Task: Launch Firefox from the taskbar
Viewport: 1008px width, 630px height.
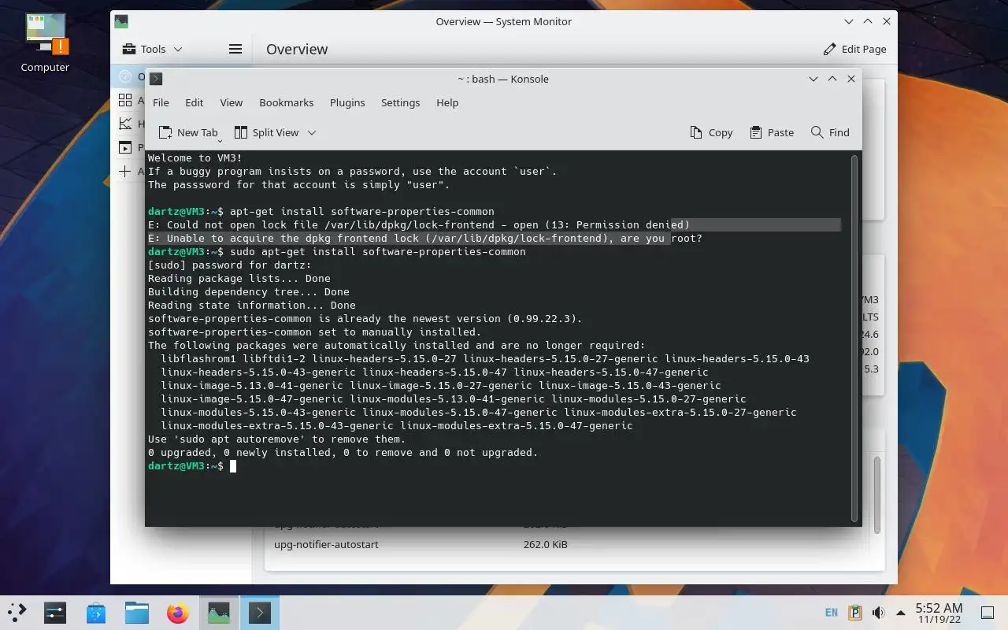Action: 178,612
